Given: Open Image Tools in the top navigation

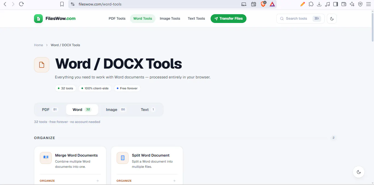Looking at the screenshot, I should coord(170,19).
